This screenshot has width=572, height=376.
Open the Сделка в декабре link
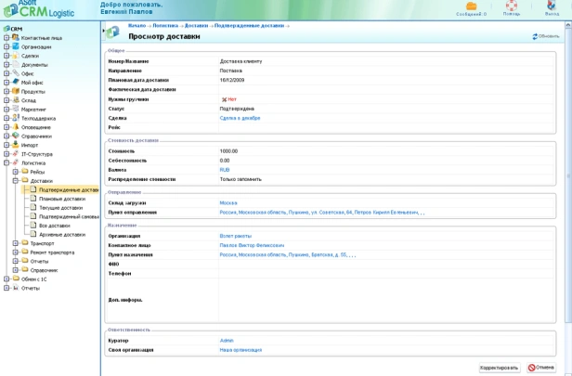(x=240, y=119)
